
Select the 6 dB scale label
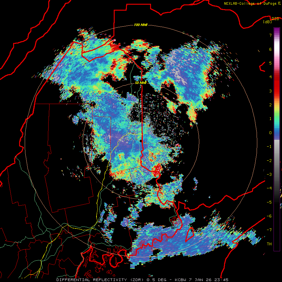[270, 49]
